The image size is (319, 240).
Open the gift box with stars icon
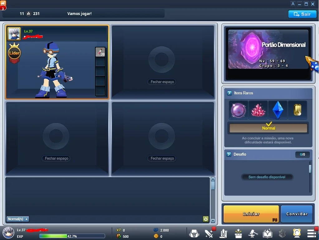[238, 233]
